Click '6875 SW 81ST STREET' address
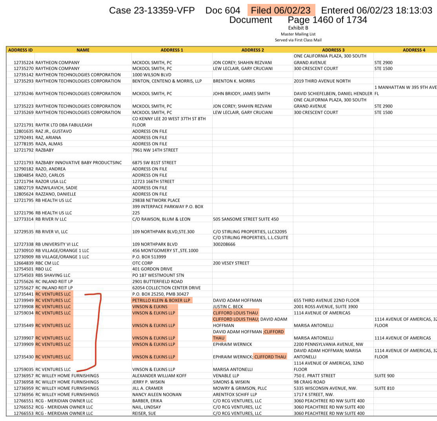Screen dimensions: 437x421 pos(154,162)
